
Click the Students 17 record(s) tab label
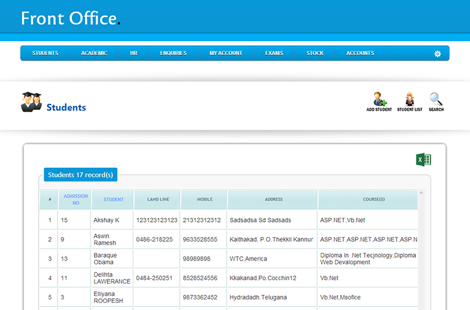[80, 175]
